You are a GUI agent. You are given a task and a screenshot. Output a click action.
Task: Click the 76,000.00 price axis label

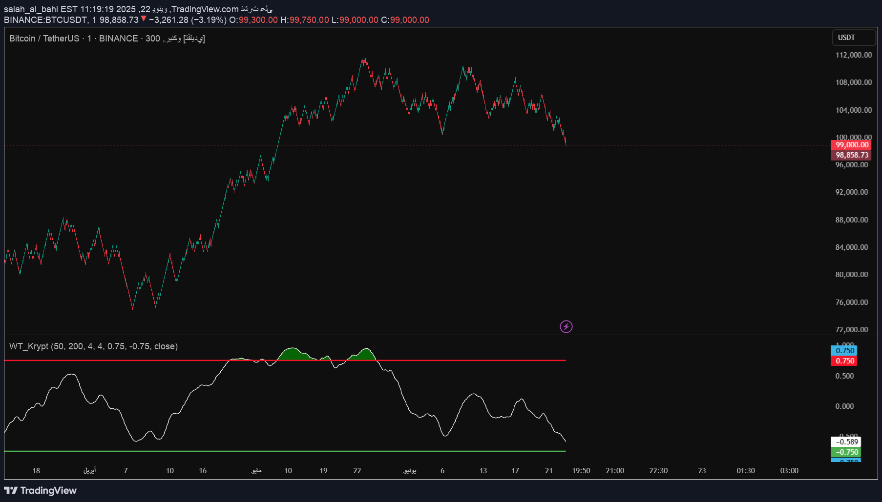click(x=852, y=302)
